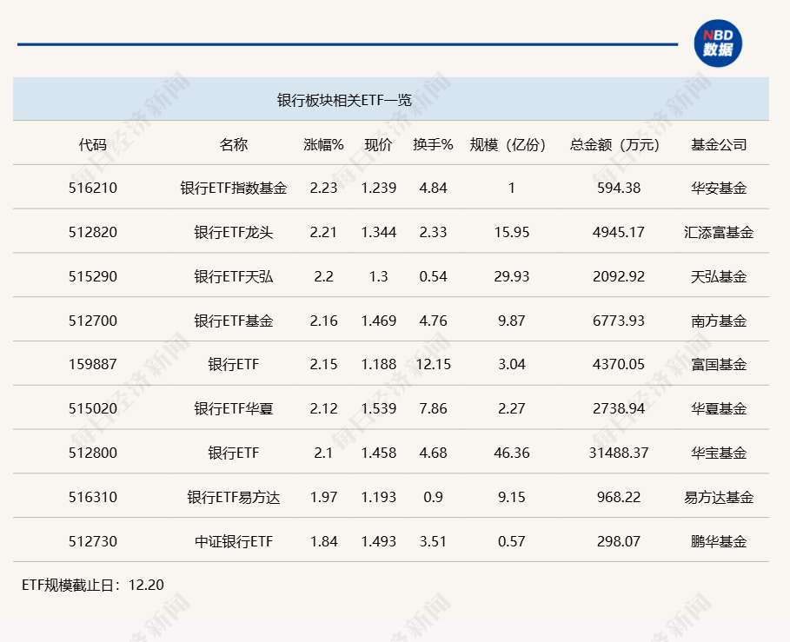Click the name 中证银行ETF
Viewport: 790px width, 642px height.
coord(234,541)
